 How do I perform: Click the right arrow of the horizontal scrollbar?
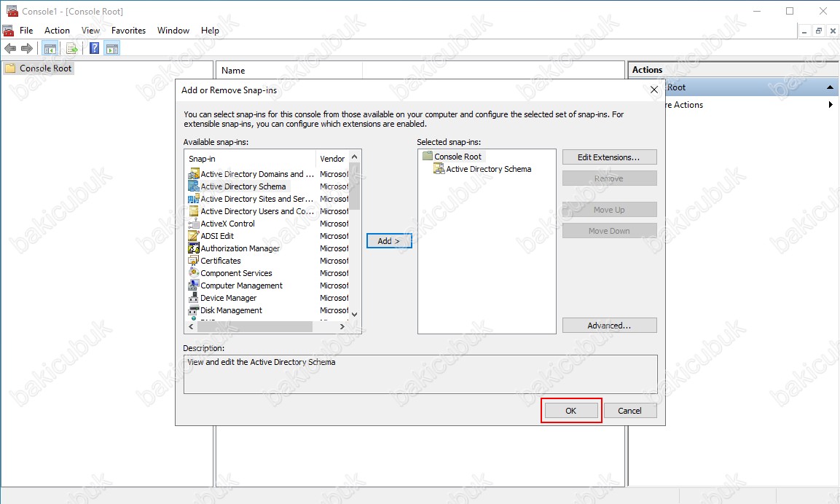tap(342, 326)
